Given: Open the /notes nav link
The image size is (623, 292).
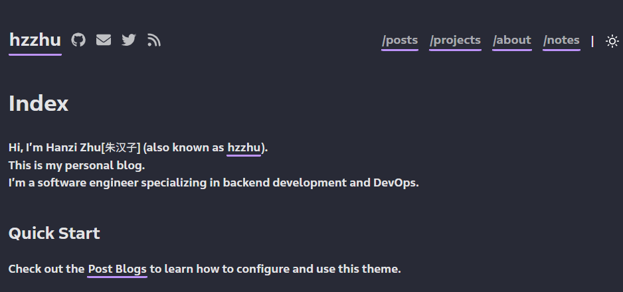Looking at the screenshot, I should pos(561,40).
